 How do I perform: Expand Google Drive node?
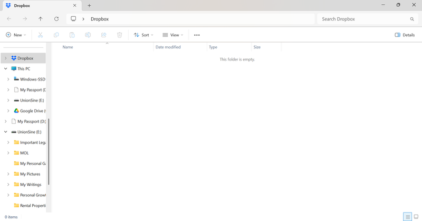click(8, 111)
